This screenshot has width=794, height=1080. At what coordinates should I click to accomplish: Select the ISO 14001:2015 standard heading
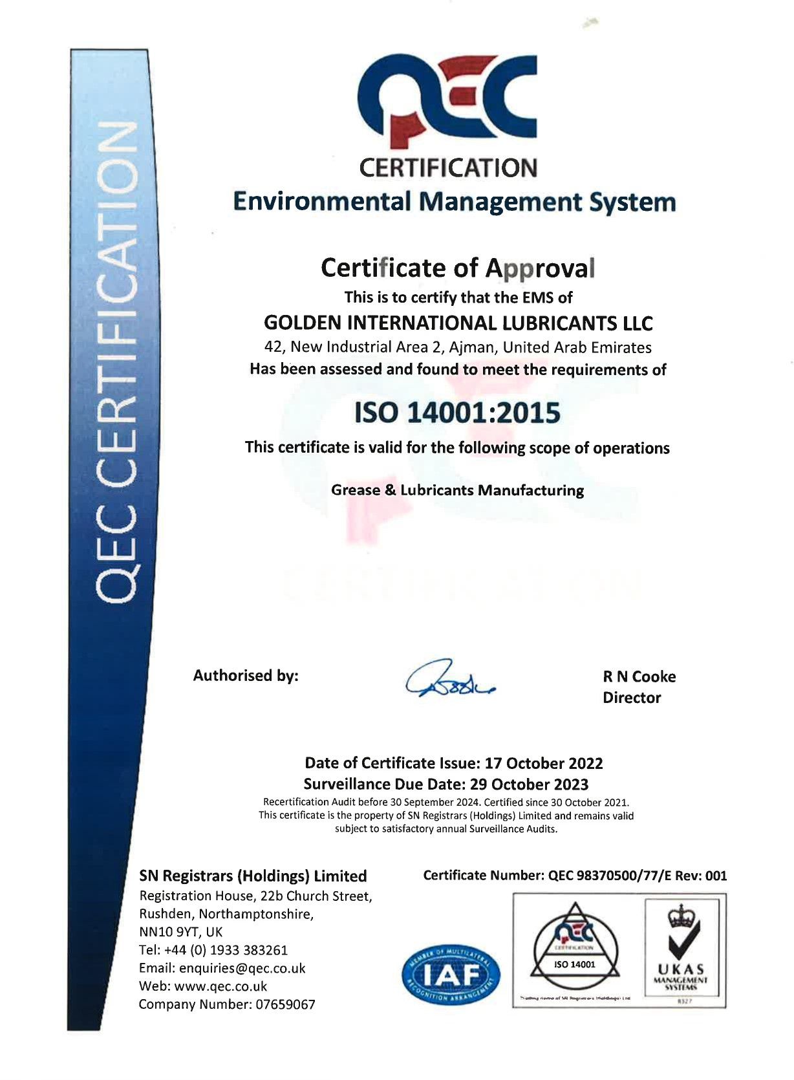coord(457,413)
